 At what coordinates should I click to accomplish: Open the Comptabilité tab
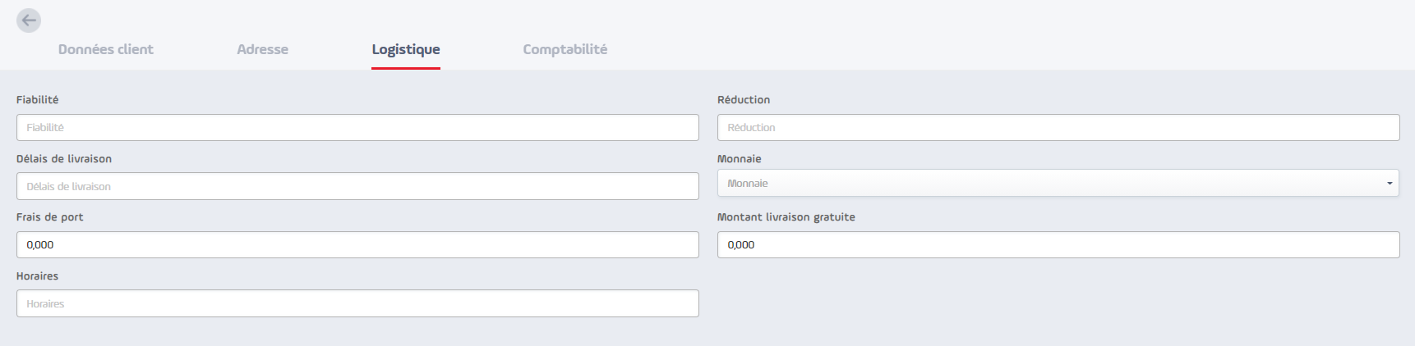565,49
